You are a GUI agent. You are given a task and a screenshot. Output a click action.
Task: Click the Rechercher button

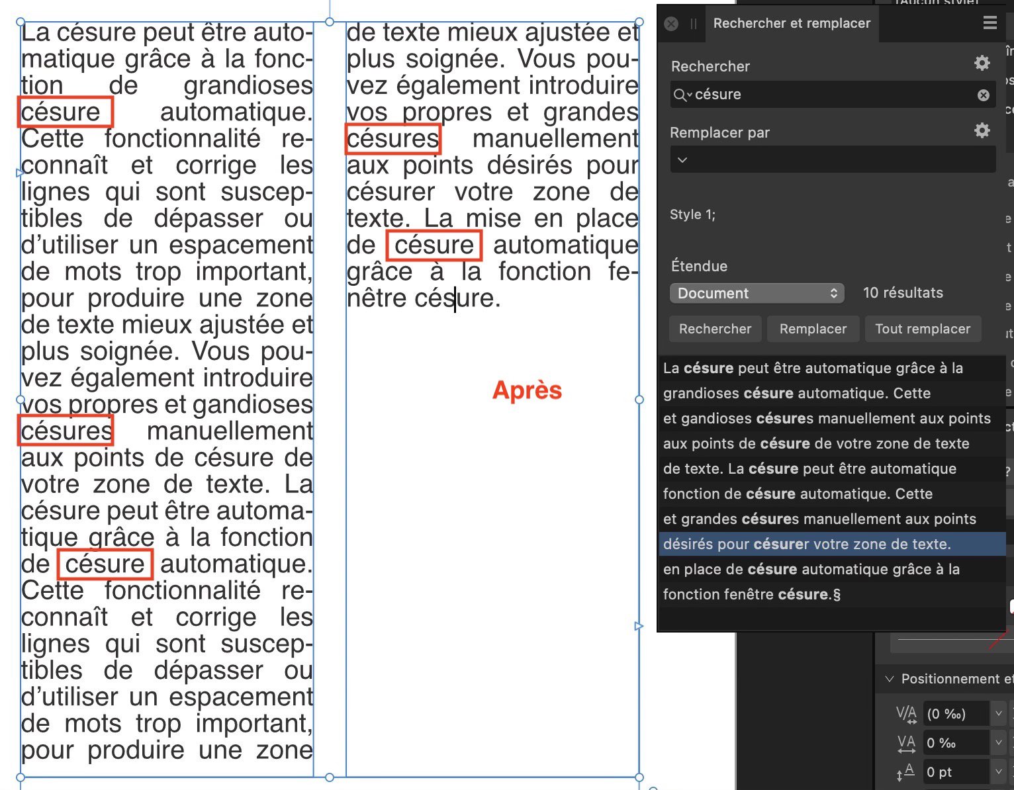[715, 329]
